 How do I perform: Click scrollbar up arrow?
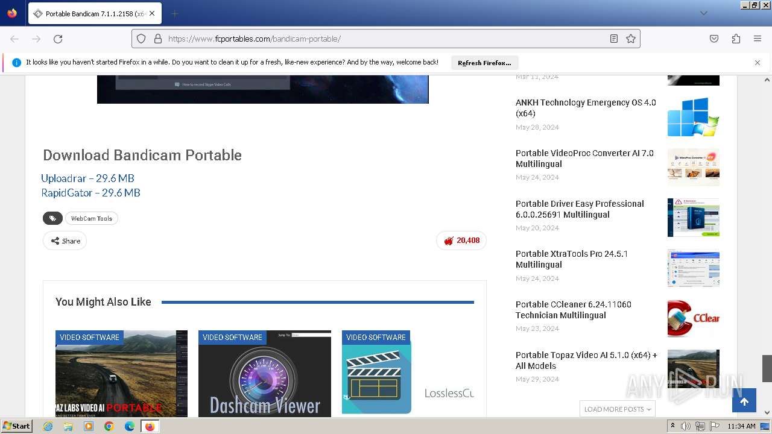tap(767, 80)
